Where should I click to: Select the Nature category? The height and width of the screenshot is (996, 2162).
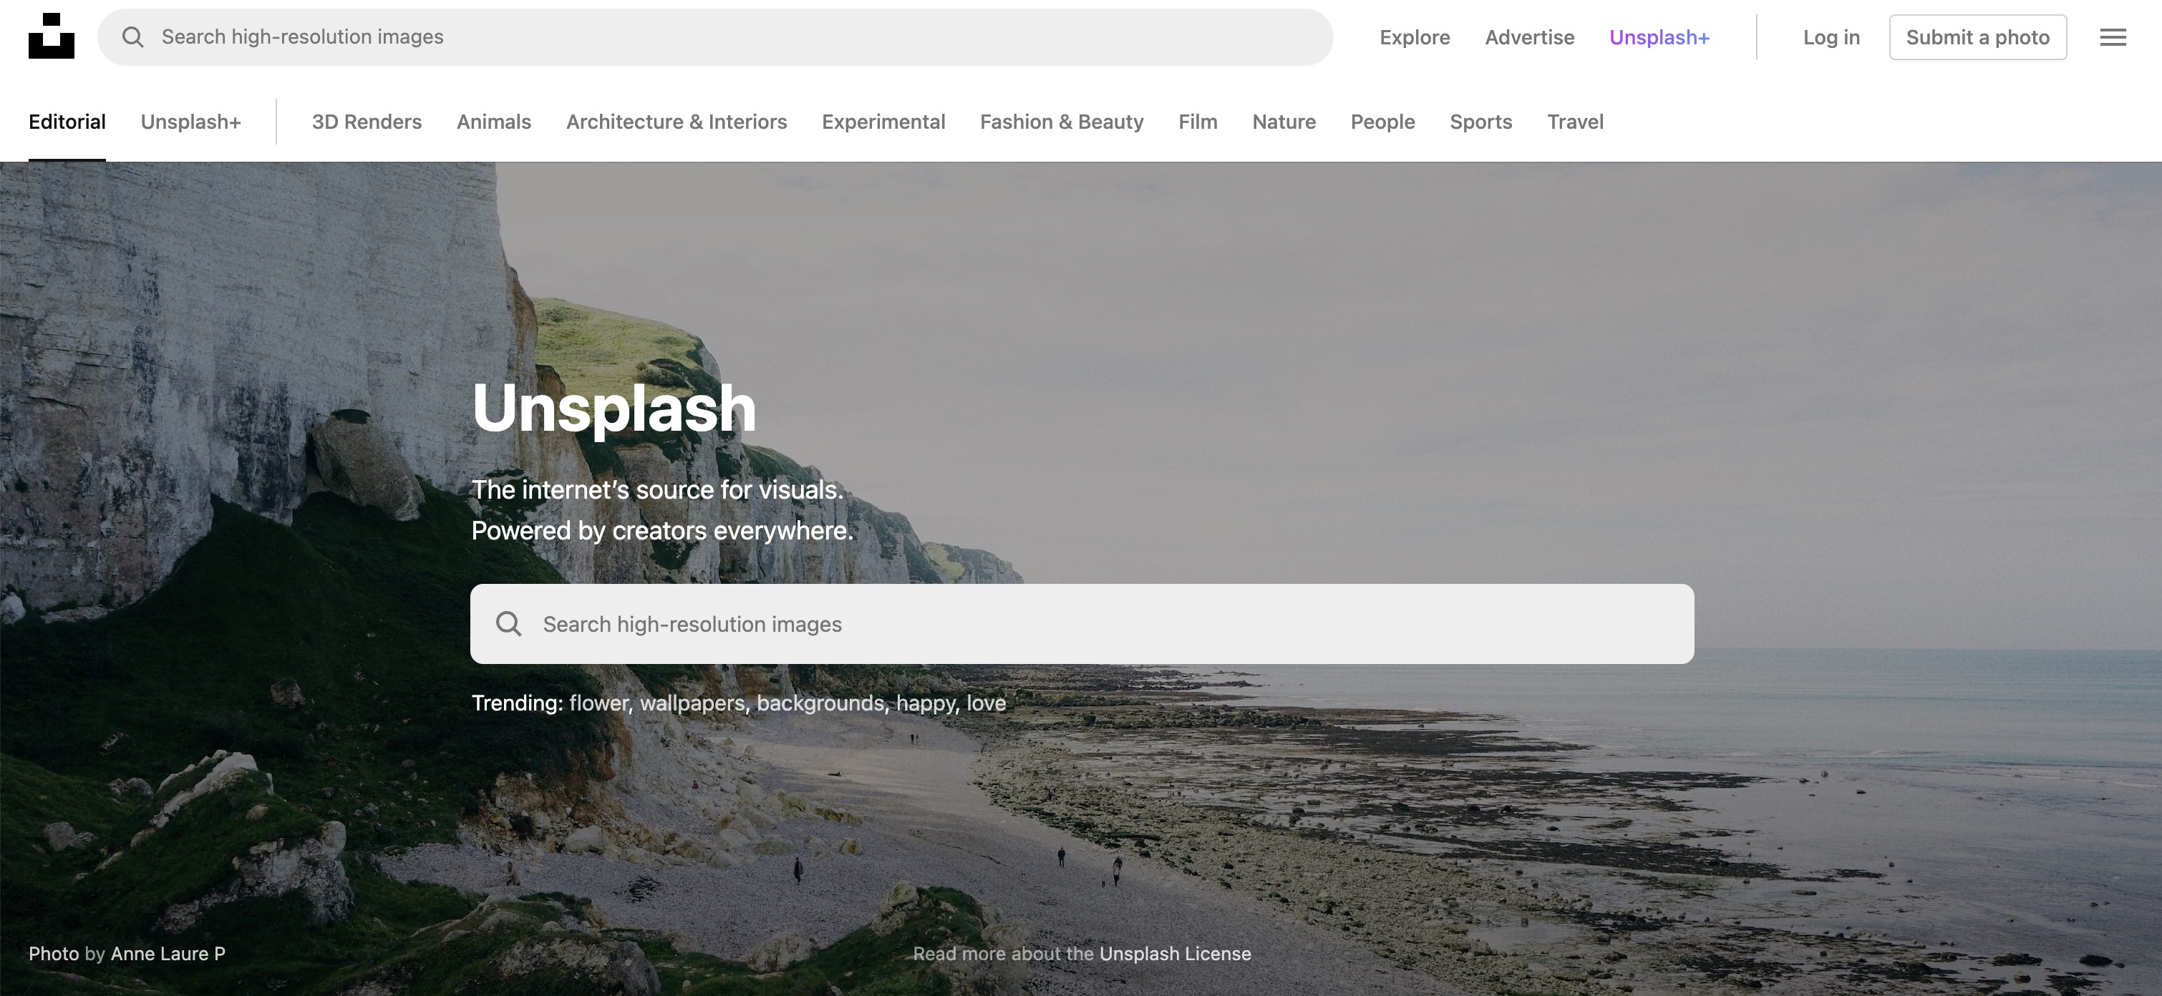[x=1284, y=122]
